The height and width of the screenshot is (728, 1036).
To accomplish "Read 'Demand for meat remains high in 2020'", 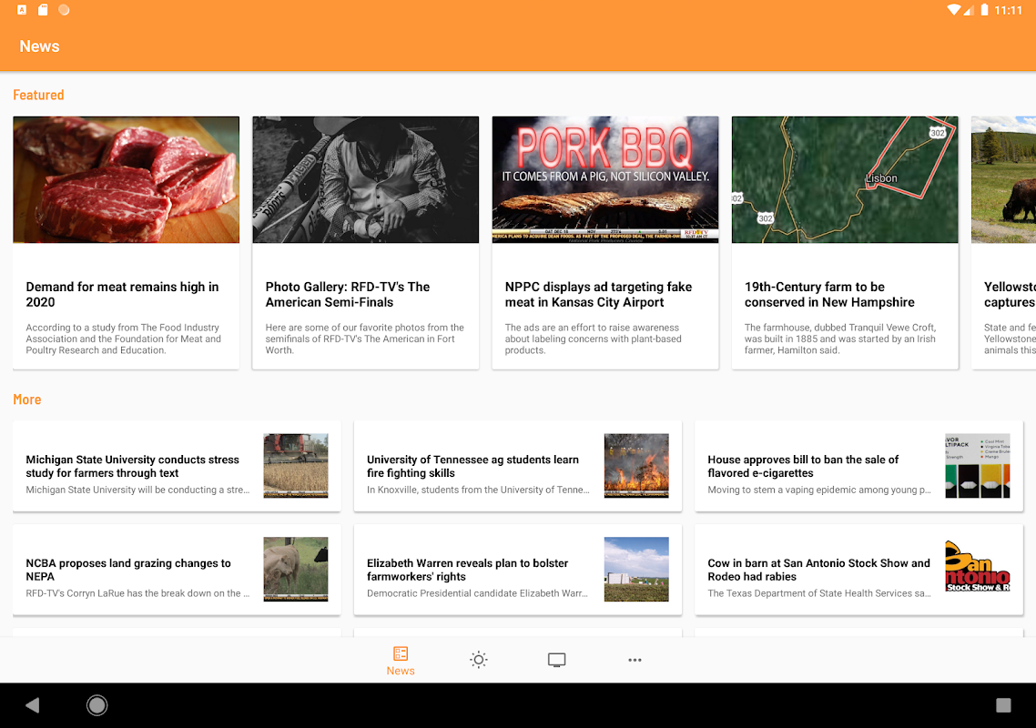I will [x=122, y=295].
